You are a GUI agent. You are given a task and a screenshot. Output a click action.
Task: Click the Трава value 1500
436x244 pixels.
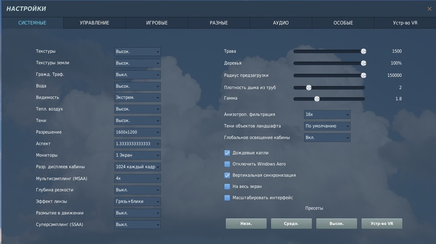[x=397, y=51]
